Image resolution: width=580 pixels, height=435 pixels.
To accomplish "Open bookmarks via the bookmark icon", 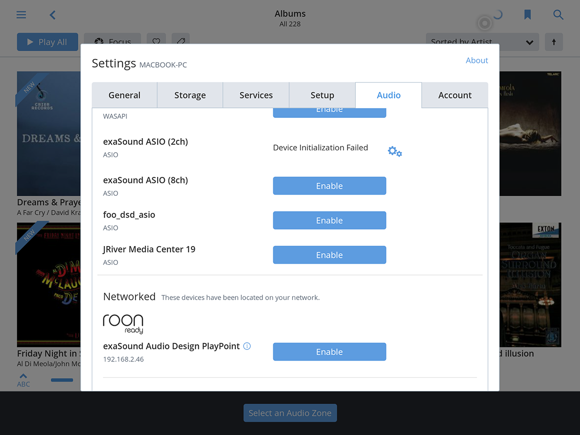I will [x=528, y=15].
